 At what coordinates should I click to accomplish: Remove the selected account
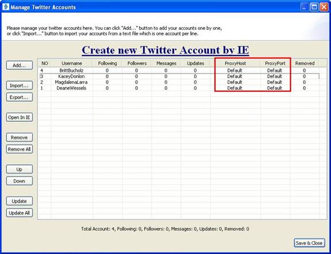pyautogui.click(x=20, y=137)
